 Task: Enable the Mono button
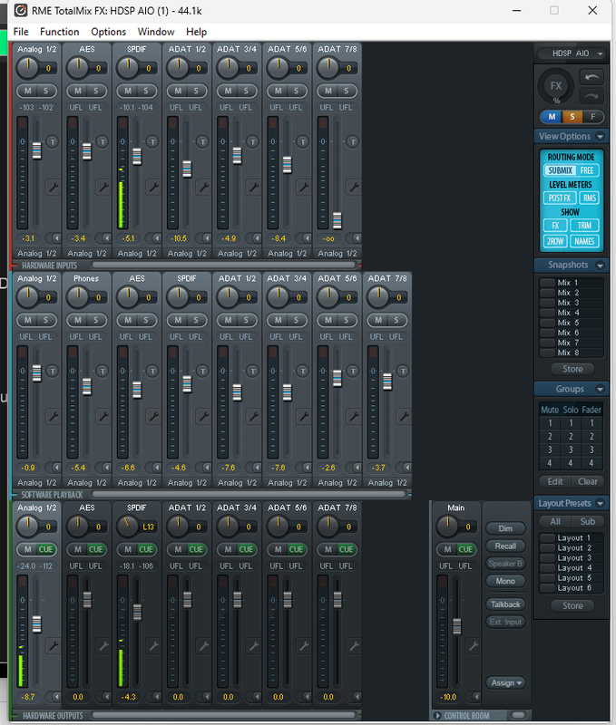point(505,581)
